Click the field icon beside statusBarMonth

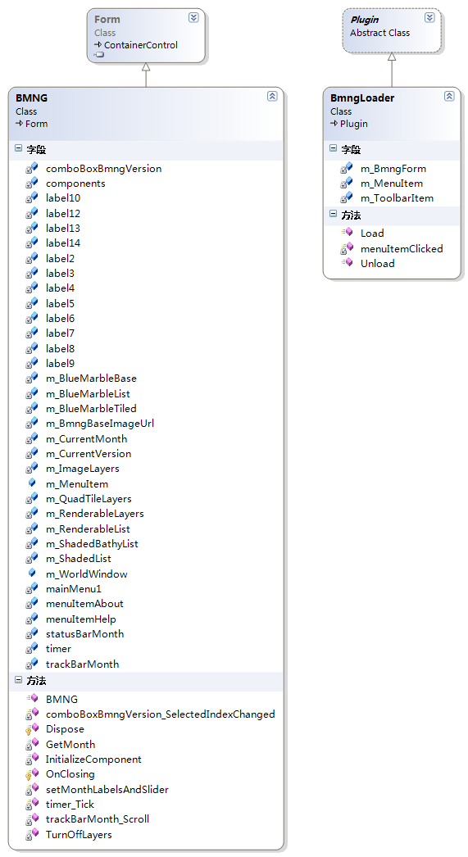click(32, 633)
